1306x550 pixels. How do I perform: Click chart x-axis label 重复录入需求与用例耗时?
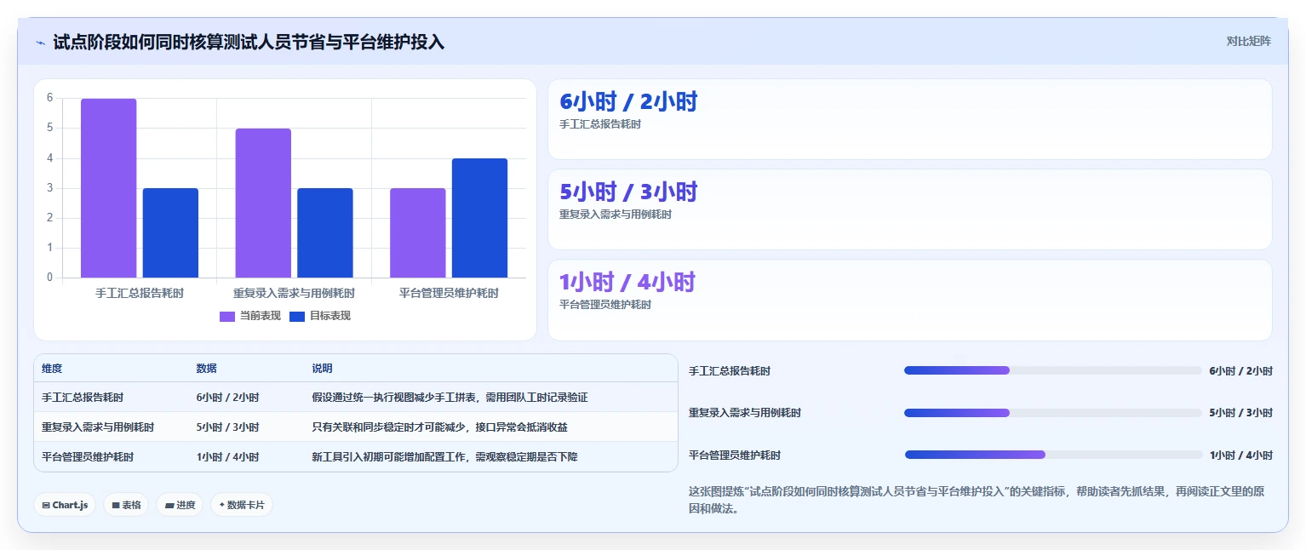click(x=295, y=293)
